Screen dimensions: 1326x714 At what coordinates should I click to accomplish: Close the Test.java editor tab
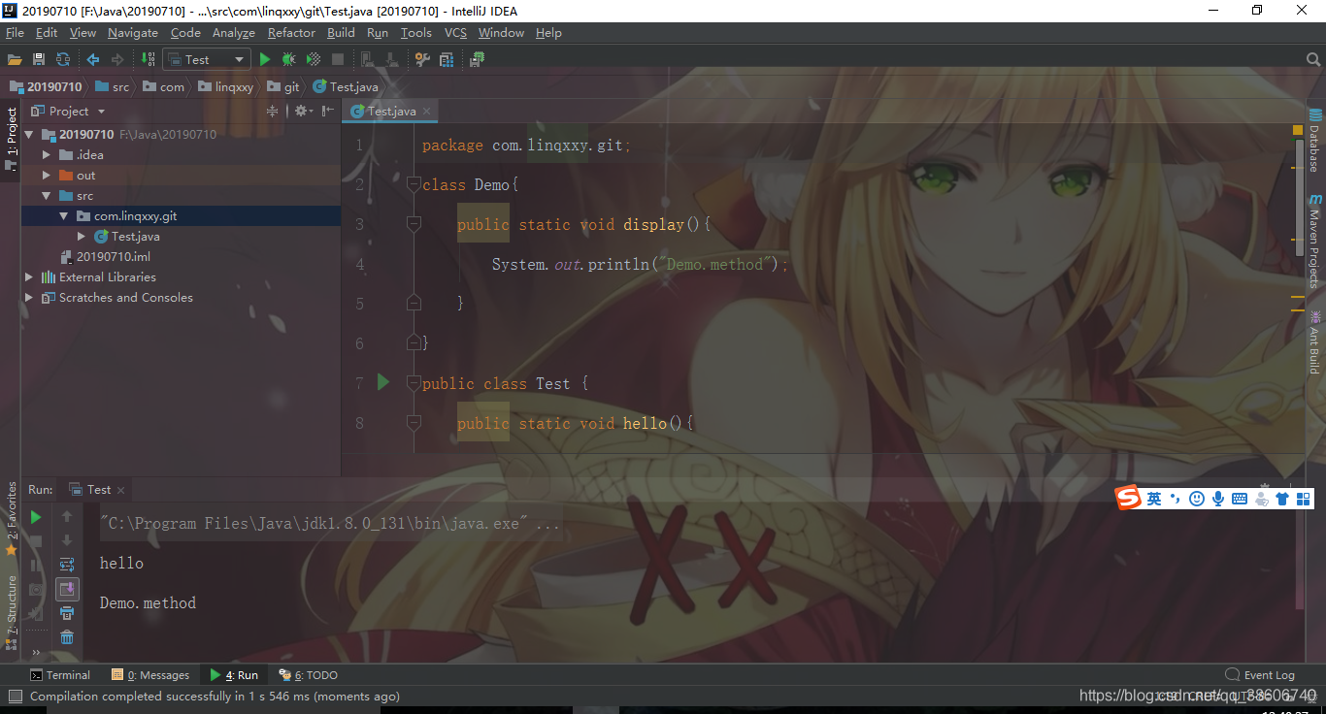coord(427,111)
